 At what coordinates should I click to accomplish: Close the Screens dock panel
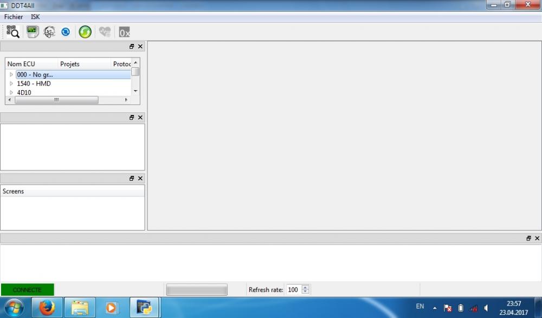pos(140,178)
